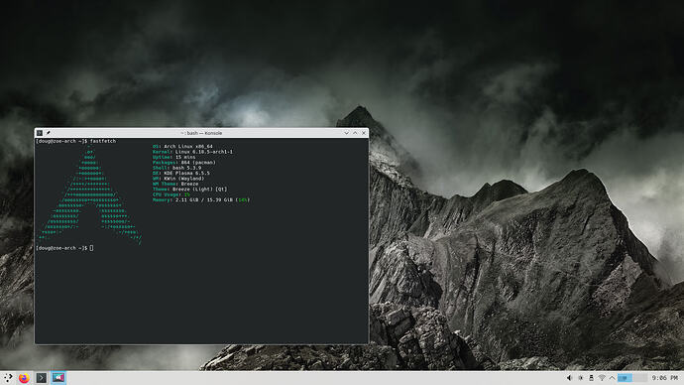Click the Packages '864 (pacman)' line

pyautogui.click(x=183, y=163)
